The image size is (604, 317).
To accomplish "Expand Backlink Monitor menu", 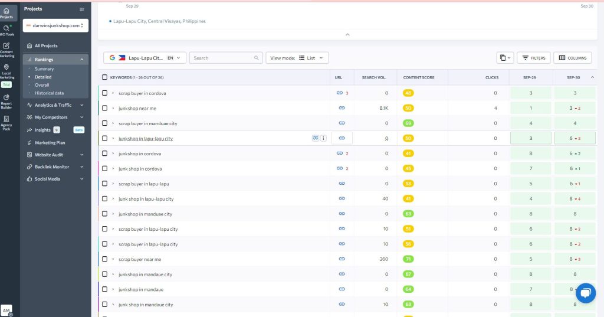I will point(81,166).
